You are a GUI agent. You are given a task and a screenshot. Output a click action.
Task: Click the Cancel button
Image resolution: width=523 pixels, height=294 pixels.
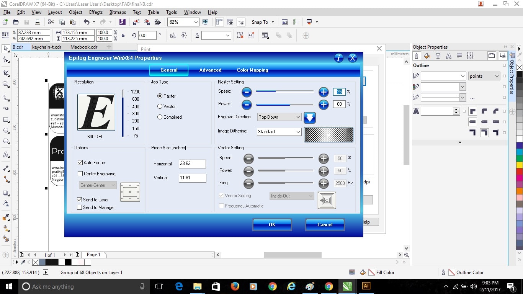pyautogui.click(x=325, y=225)
